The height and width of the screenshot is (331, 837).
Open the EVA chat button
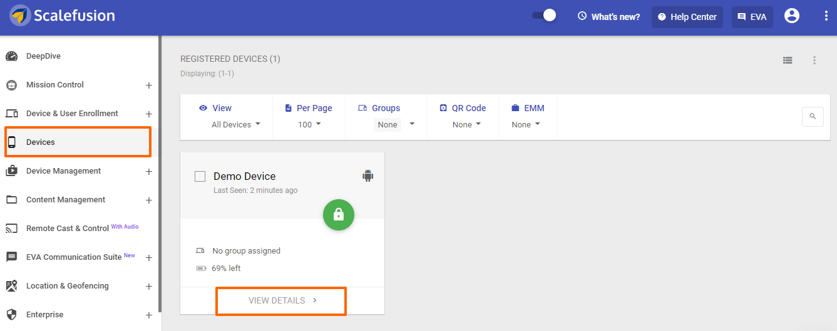(x=752, y=17)
